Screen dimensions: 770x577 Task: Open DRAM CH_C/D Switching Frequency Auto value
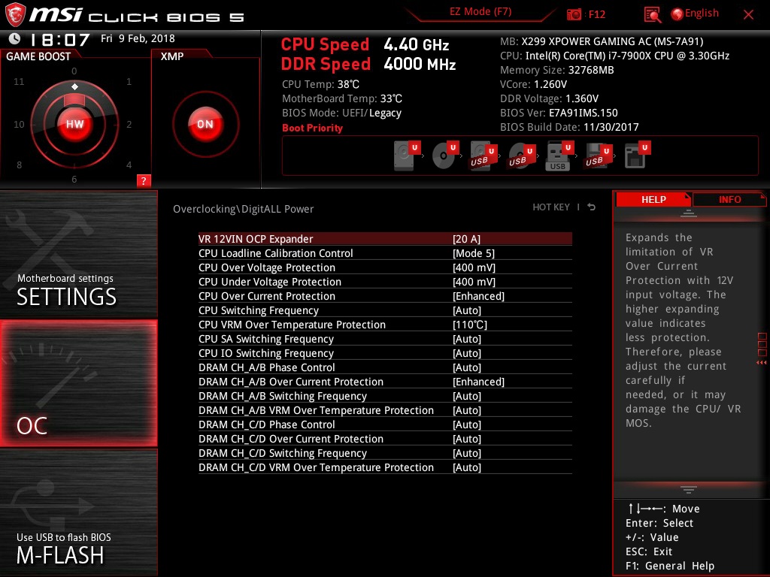pos(467,452)
